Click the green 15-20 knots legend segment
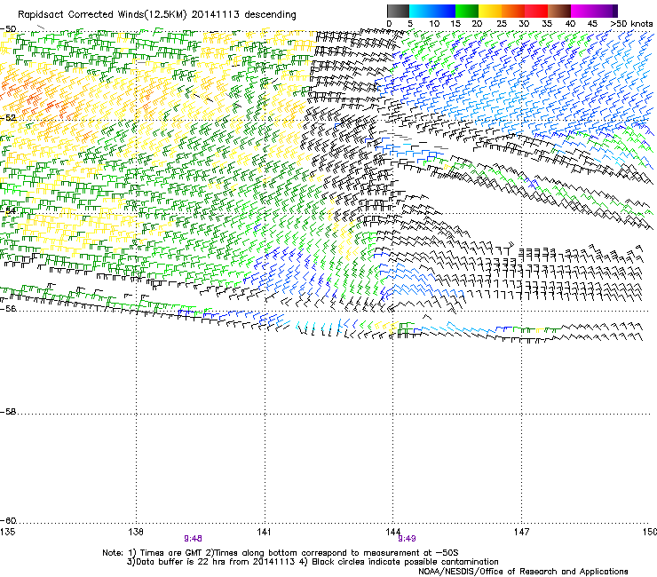 pyautogui.click(x=467, y=11)
